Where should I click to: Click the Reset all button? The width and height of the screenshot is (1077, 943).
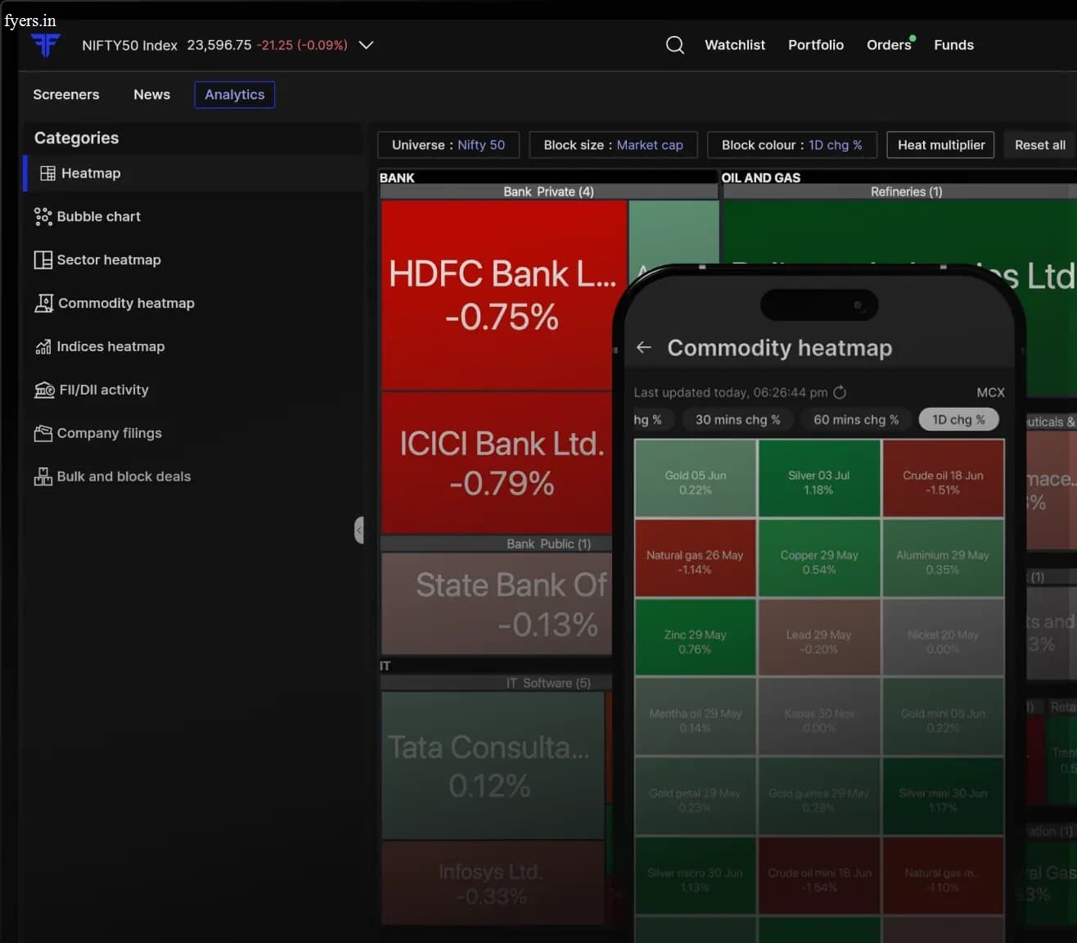click(1040, 145)
